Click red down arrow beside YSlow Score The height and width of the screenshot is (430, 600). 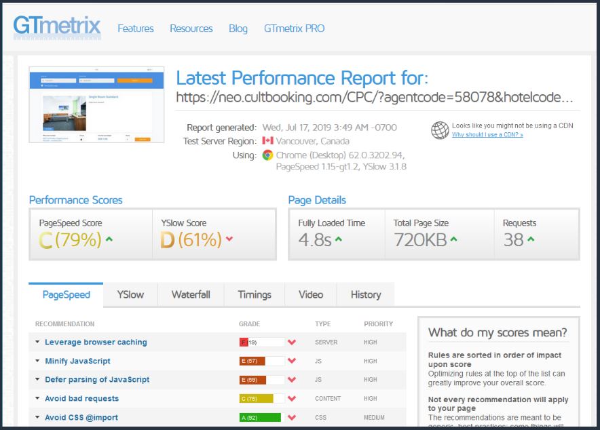coord(229,239)
